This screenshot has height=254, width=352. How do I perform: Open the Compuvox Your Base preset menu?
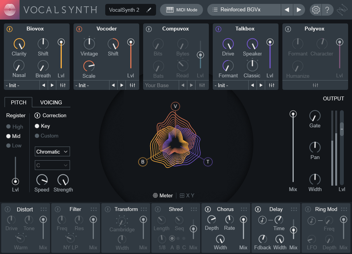[161, 85]
